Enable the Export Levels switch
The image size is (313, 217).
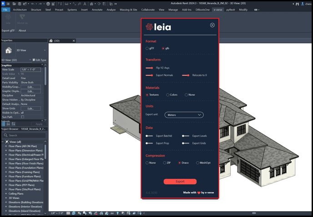tap(186, 136)
